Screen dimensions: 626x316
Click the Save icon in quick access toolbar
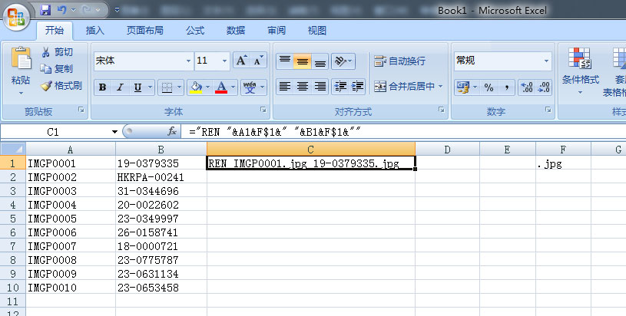coord(45,11)
